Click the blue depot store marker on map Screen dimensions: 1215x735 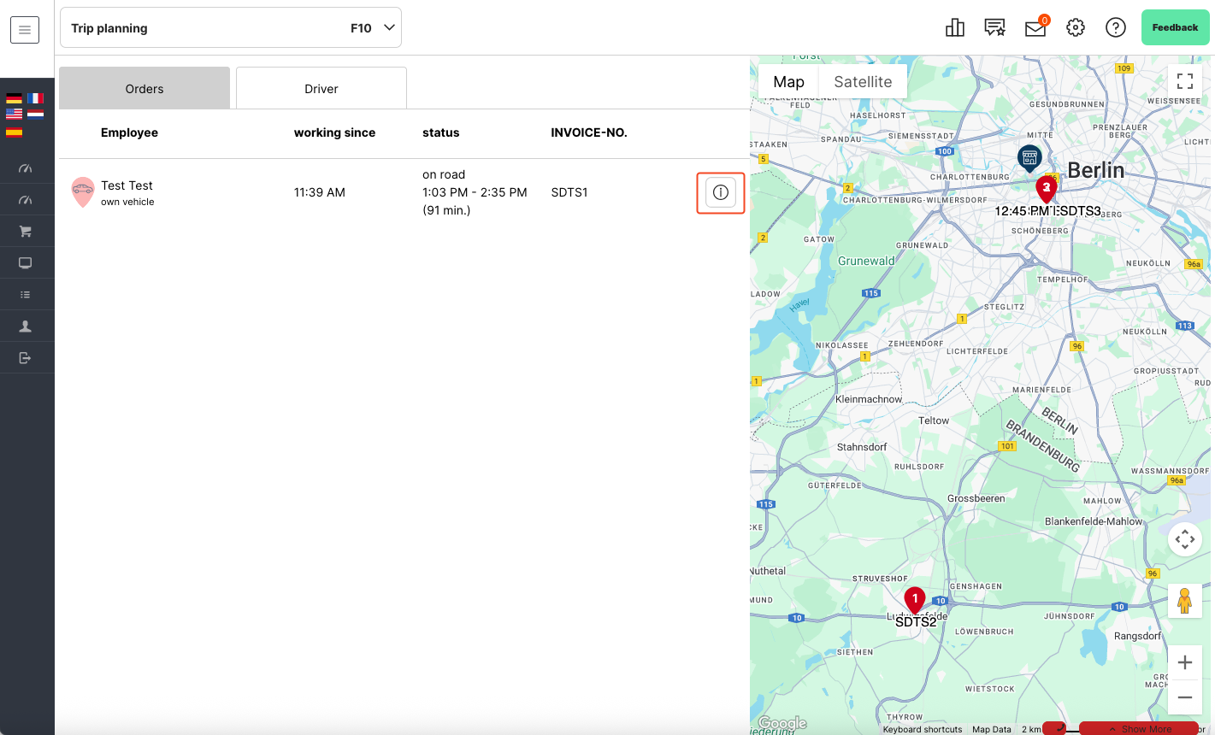pyautogui.click(x=1029, y=158)
